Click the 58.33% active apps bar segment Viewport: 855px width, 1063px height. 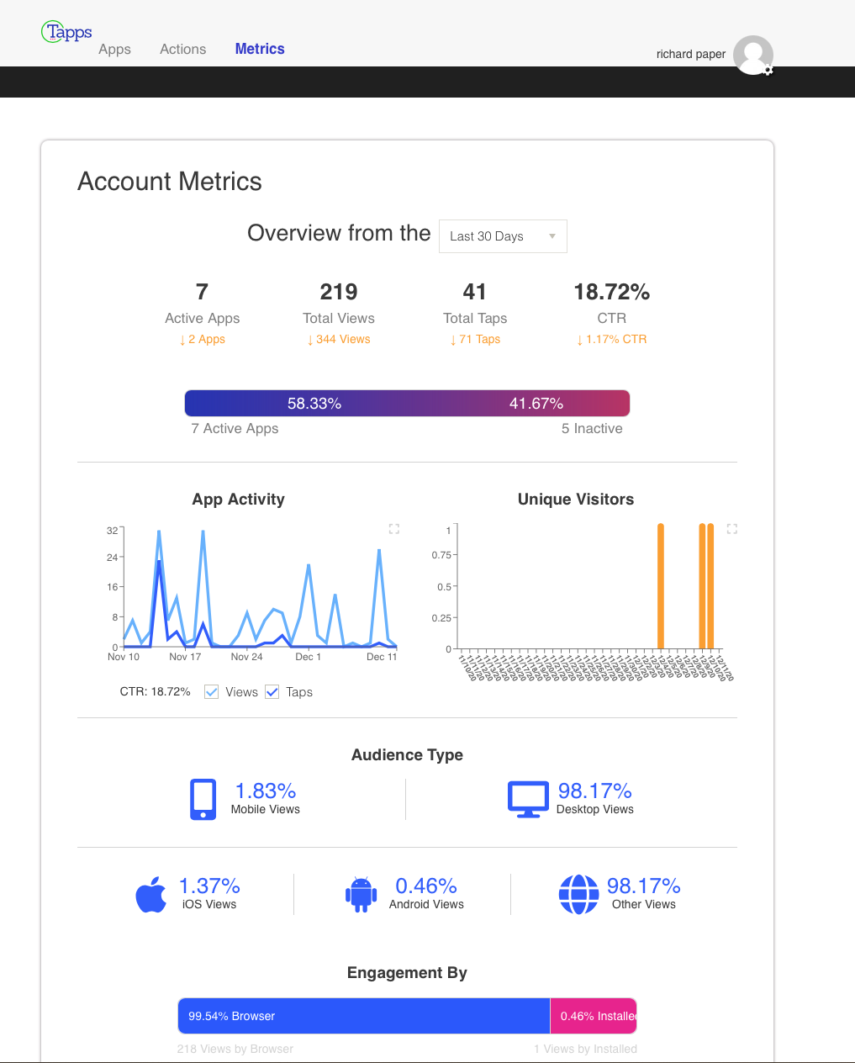coord(314,404)
